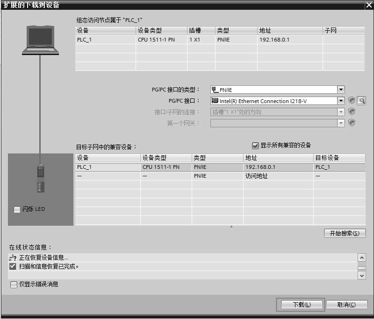Uncheck 显示所有兼容的设备 checkbox
374x319 pixels.
pos(255,146)
